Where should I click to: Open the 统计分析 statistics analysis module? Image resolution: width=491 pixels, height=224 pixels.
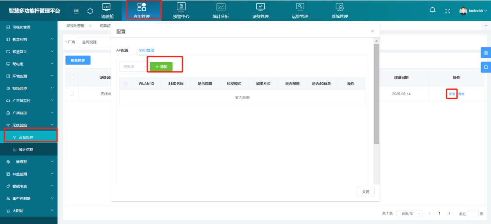(x=221, y=10)
